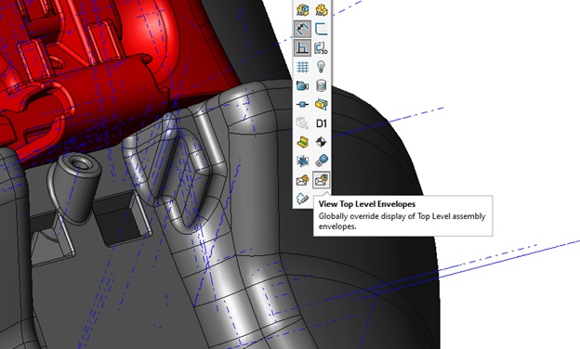Toggle View All Annotations icon
580x349 pixels.
[x=303, y=10]
